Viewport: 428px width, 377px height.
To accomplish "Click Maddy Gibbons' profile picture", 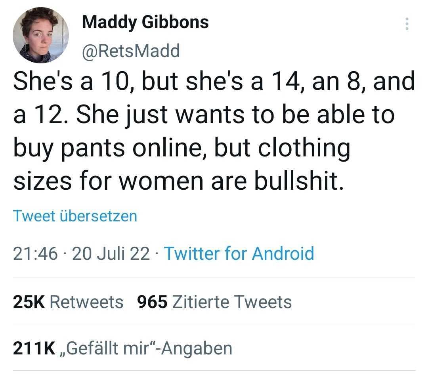I will (41, 35).
